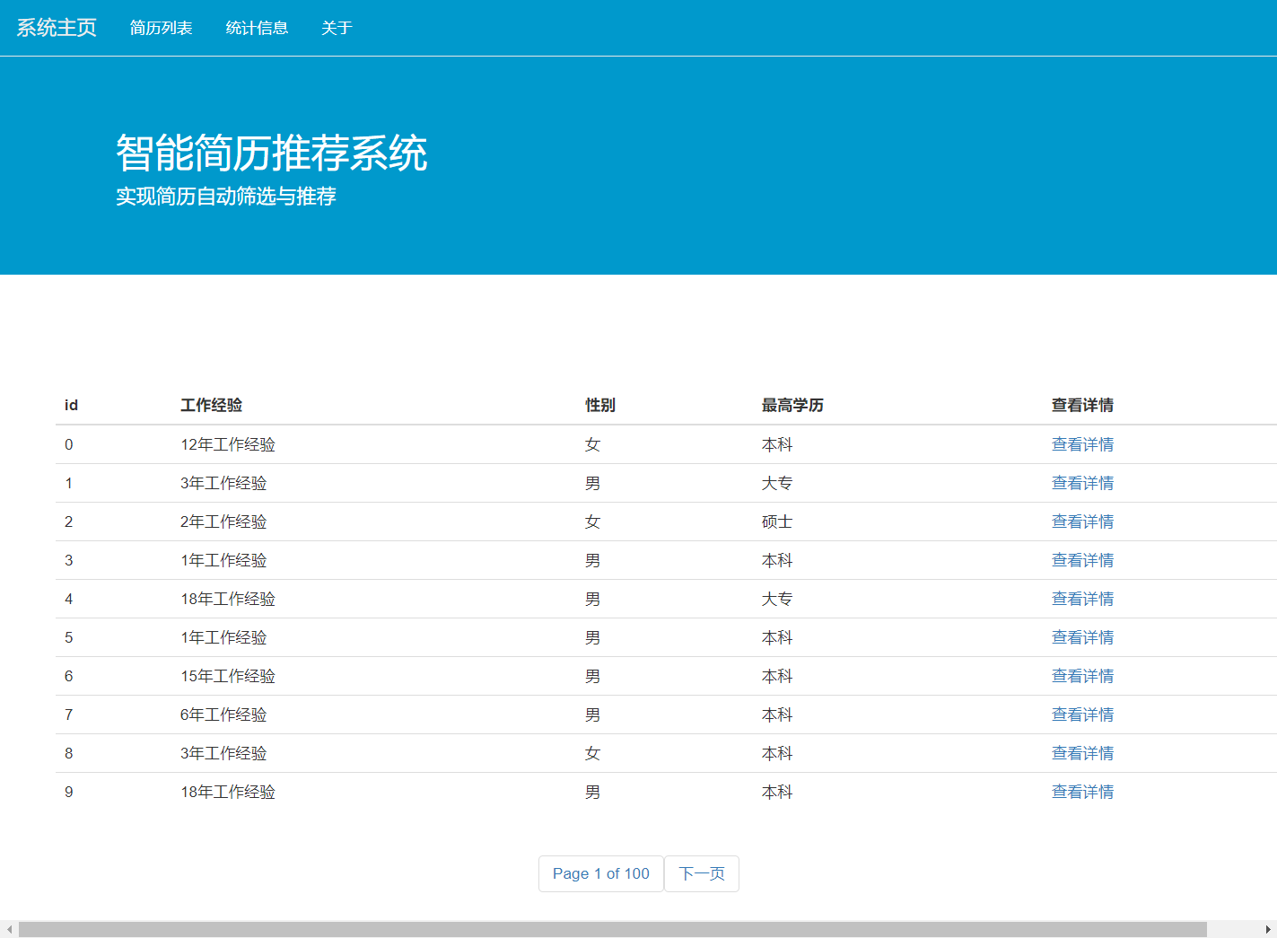Open the 统计信息 menu item

[257, 28]
